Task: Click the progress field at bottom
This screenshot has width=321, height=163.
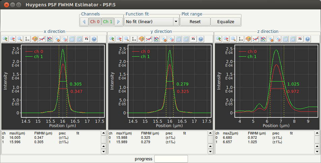Action: coord(171,159)
